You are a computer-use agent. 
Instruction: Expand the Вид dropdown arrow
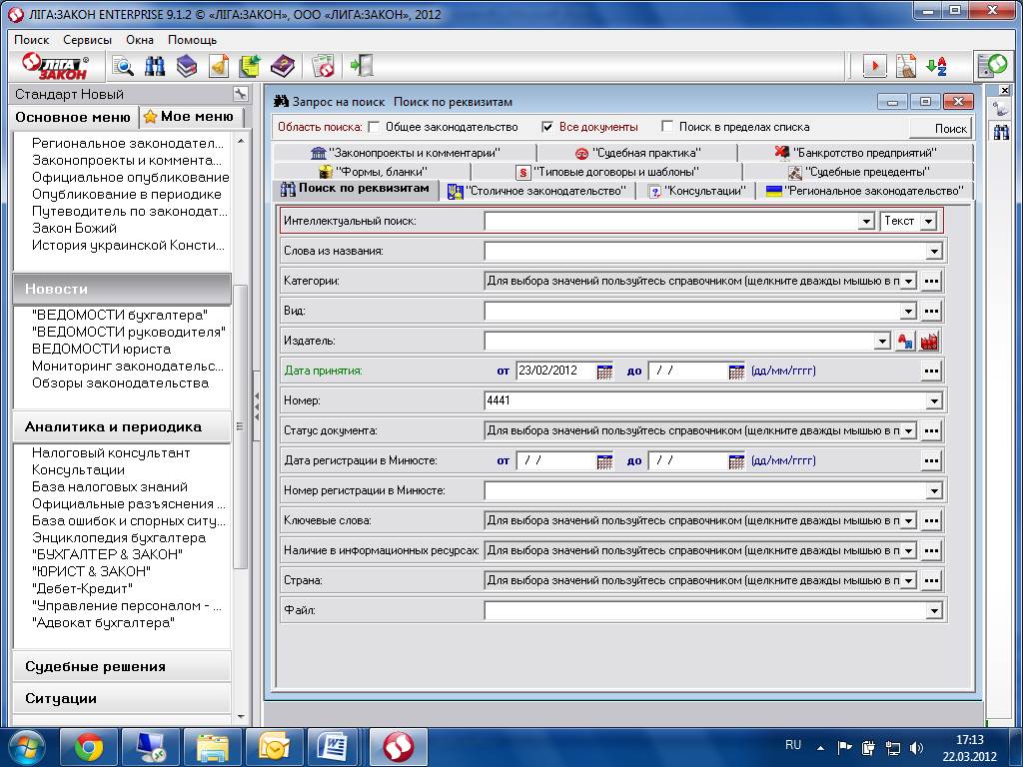point(908,312)
